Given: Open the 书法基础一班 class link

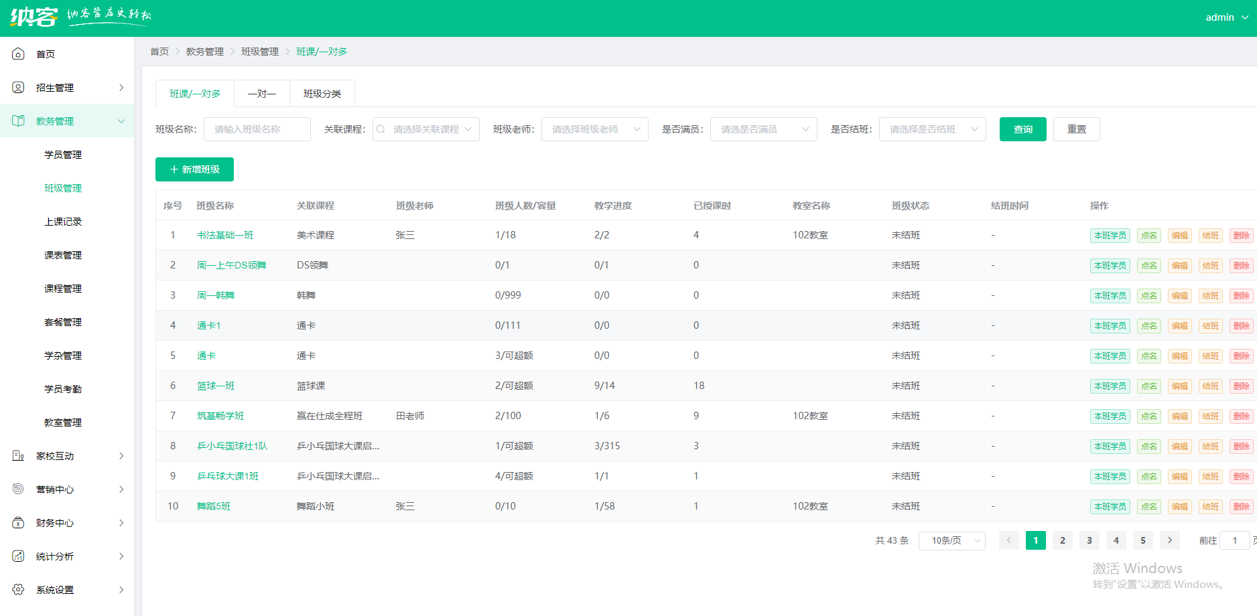Looking at the screenshot, I should click(x=225, y=235).
